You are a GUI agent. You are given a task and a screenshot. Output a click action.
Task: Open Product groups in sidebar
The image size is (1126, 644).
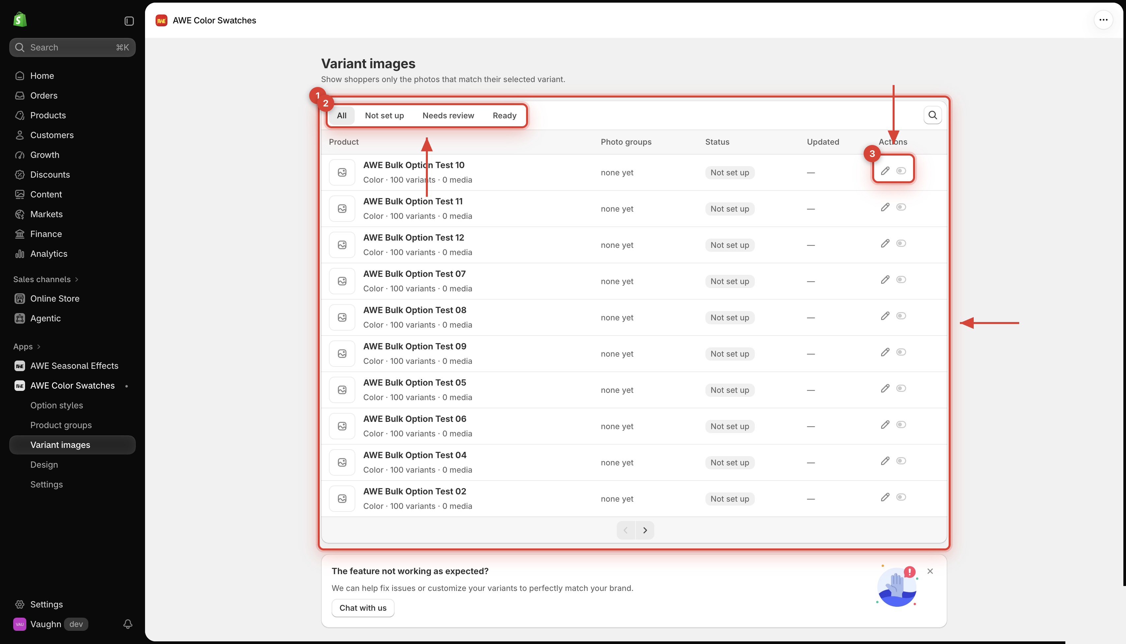coord(61,425)
